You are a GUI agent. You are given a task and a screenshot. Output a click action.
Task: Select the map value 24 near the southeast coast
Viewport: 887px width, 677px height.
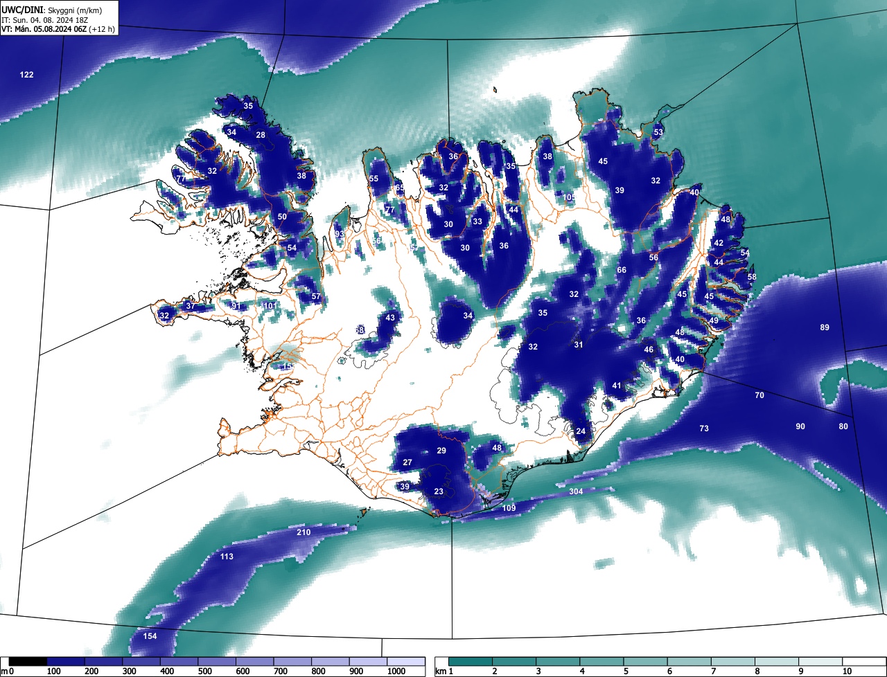pyautogui.click(x=581, y=431)
